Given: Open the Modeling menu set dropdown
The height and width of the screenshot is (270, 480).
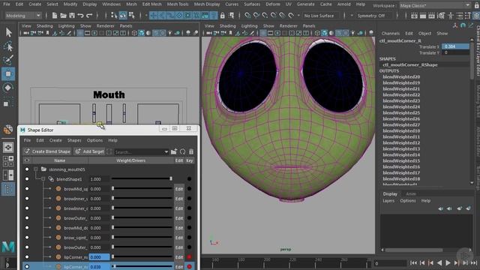Looking at the screenshot, I should pos(23,15).
